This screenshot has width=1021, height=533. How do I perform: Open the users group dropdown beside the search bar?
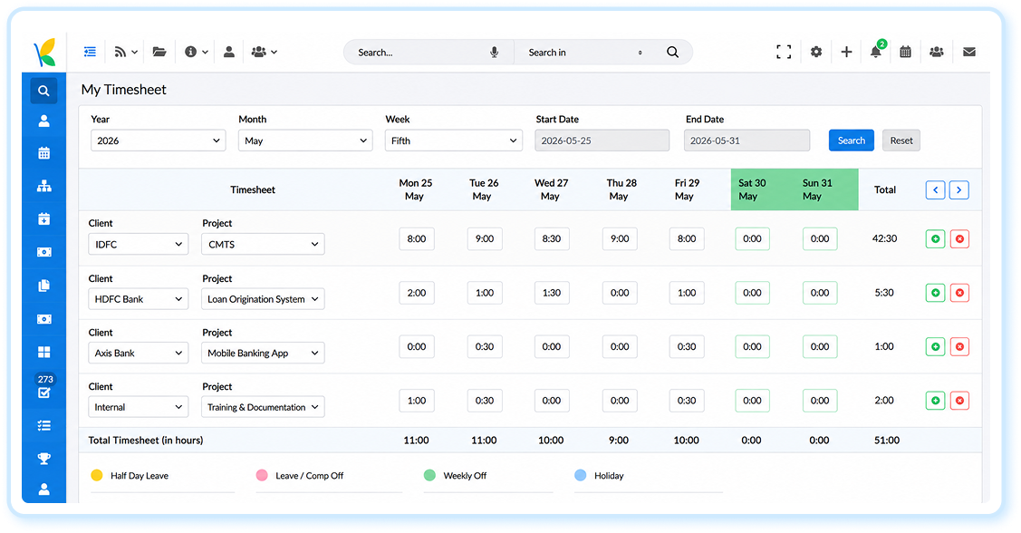point(265,52)
